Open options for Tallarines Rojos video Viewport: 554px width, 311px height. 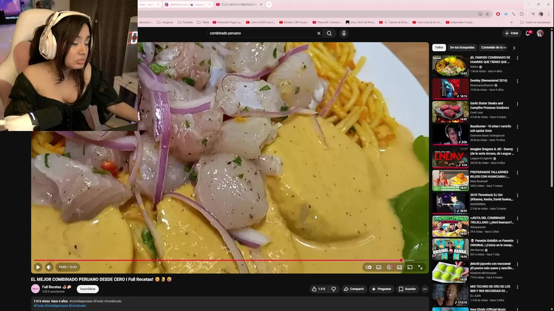(x=517, y=172)
